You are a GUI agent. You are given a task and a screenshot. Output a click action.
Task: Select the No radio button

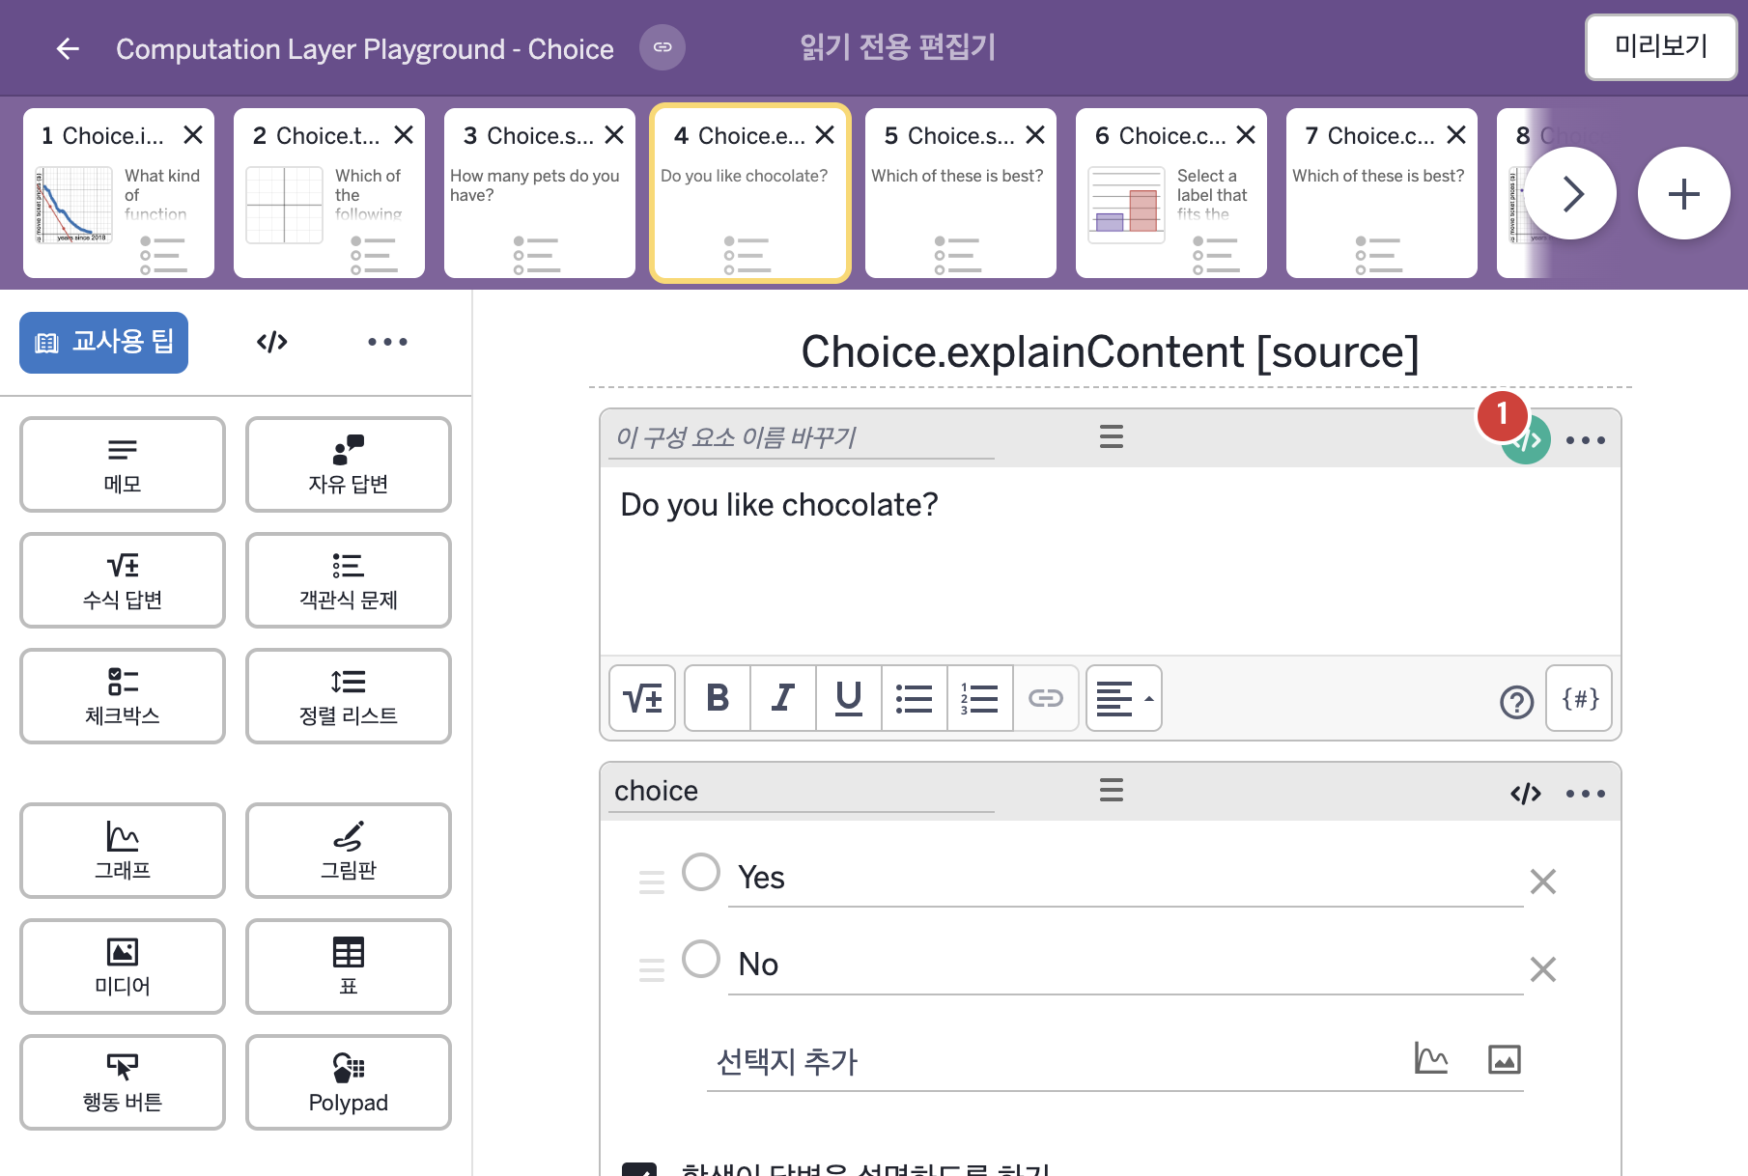701,959
